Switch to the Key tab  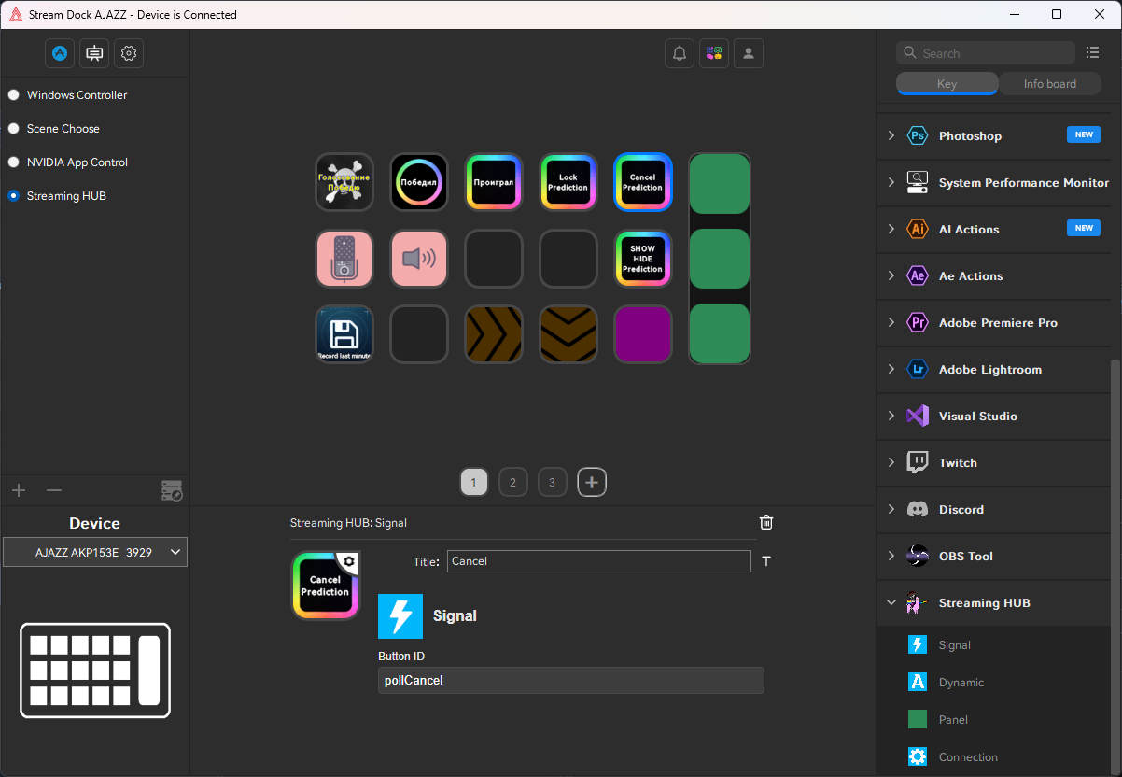click(947, 84)
